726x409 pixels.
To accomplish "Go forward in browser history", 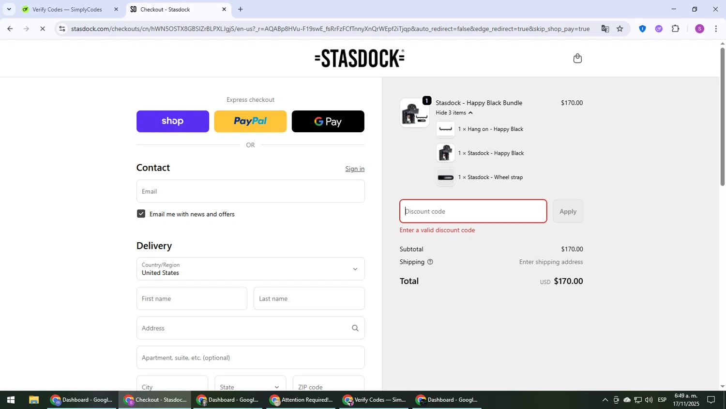I will point(26,29).
